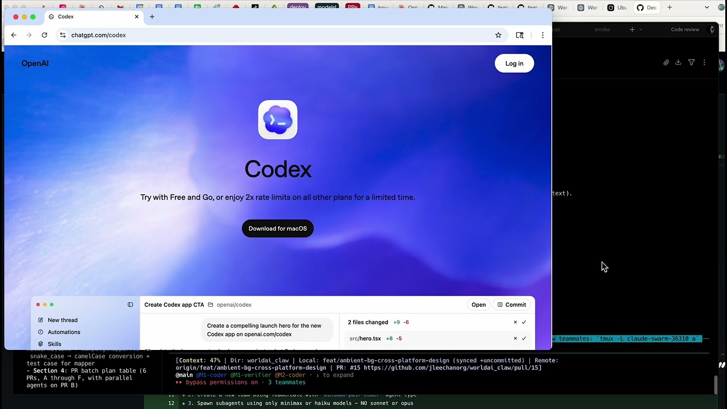Toggle sidebar icon in the Codex app preview

[x=130, y=304]
